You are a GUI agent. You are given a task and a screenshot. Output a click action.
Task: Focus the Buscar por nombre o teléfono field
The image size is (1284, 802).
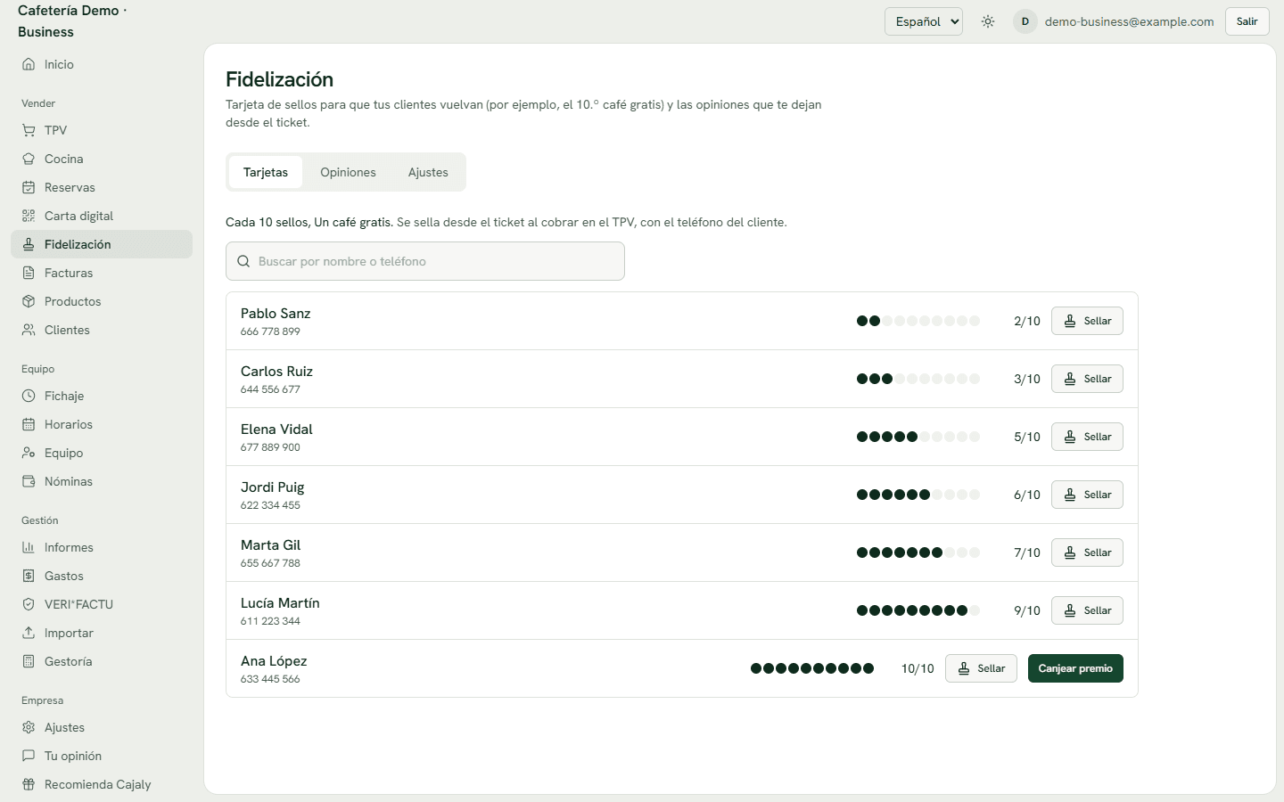pyautogui.click(x=425, y=261)
